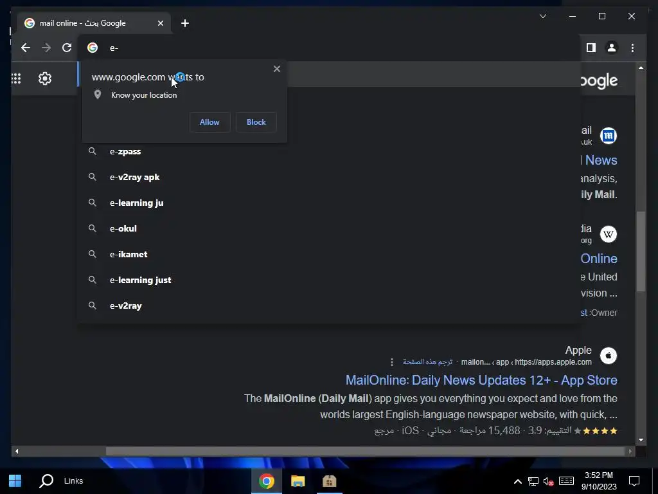658x494 pixels.
Task: Open Chrome side panel
Action: [x=591, y=48]
